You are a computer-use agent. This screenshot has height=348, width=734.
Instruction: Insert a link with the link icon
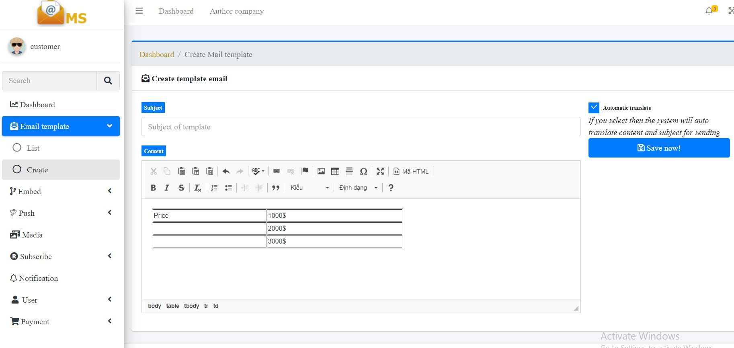pos(277,171)
